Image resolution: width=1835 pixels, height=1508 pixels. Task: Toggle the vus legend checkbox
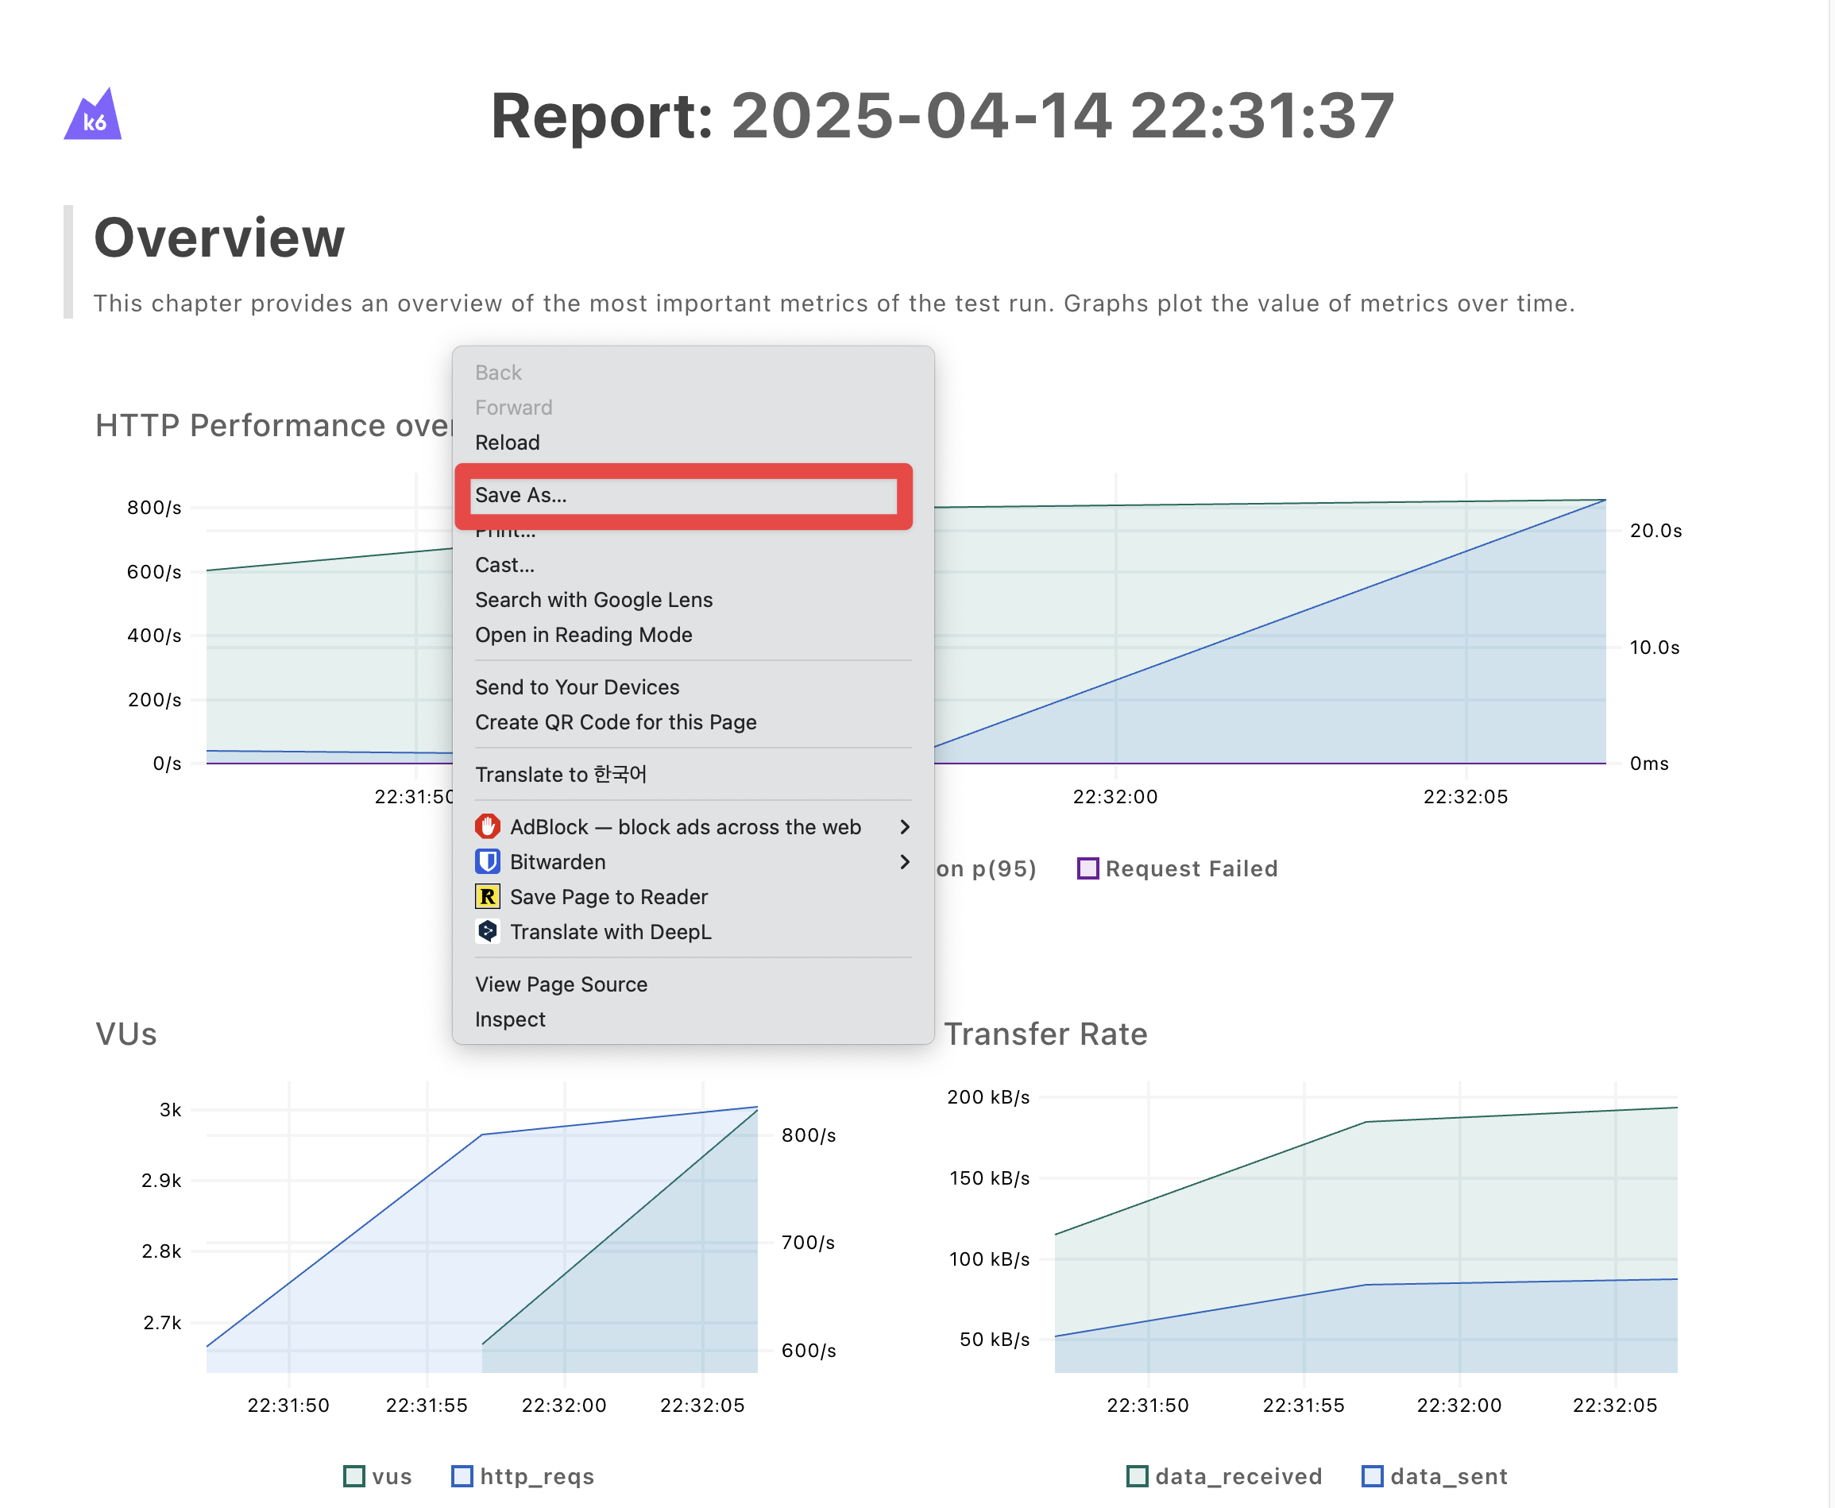pyautogui.click(x=354, y=1476)
